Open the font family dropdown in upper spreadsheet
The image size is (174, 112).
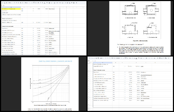tap(27, 3)
